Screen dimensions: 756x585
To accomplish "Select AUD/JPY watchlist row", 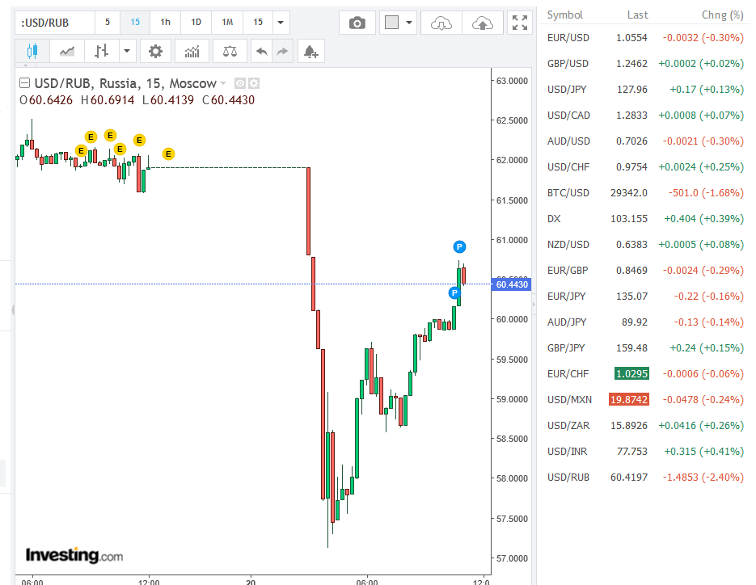I will 645,322.
